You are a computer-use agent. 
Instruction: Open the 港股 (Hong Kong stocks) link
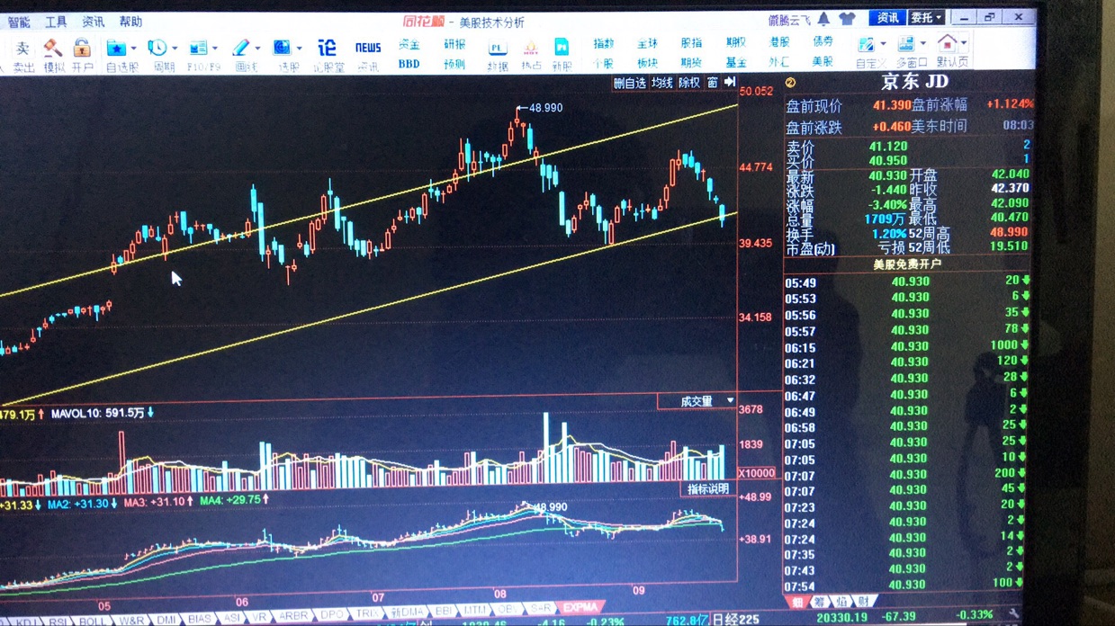tap(779, 42)
